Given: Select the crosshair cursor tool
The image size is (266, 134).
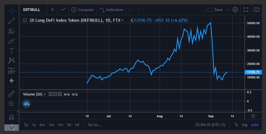Looking at the screenshot, I should (x=12, y=11).
